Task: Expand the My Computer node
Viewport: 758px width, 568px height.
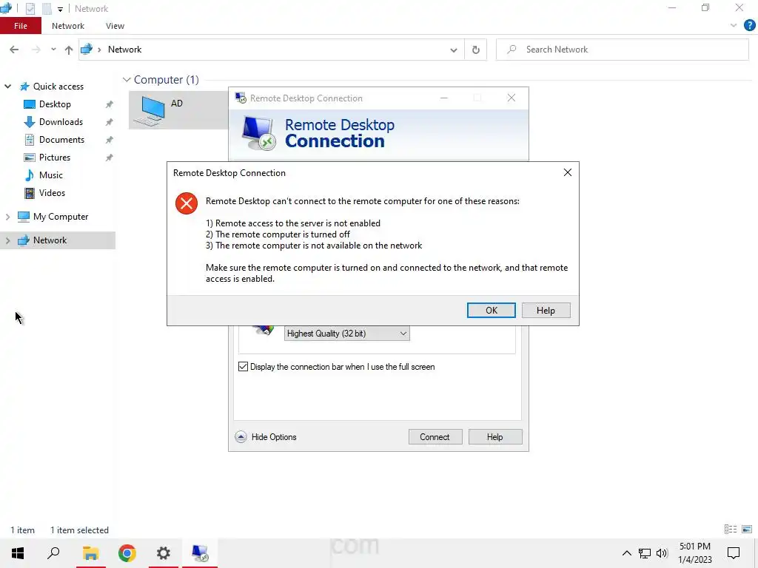Action: click(x=7, y=217)
